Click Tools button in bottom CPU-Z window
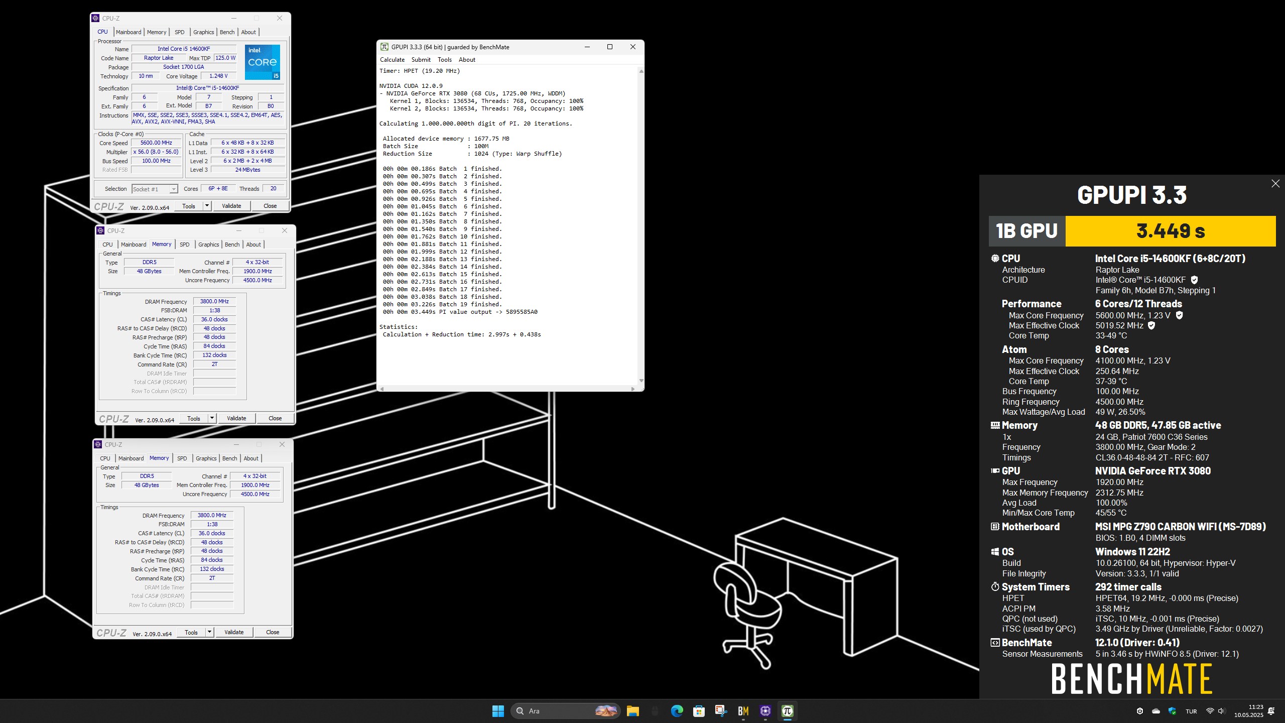This screenshot has height=723, width=1285. pos(191,632)
